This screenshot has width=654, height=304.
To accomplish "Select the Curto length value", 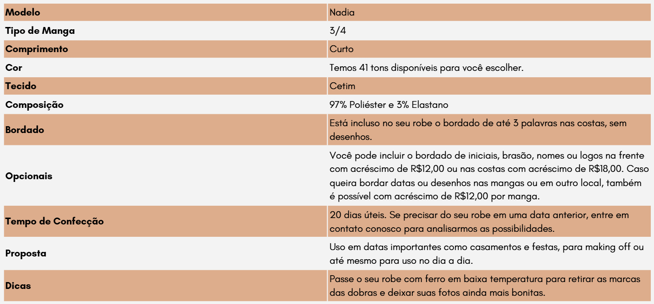I will [341, 49].
